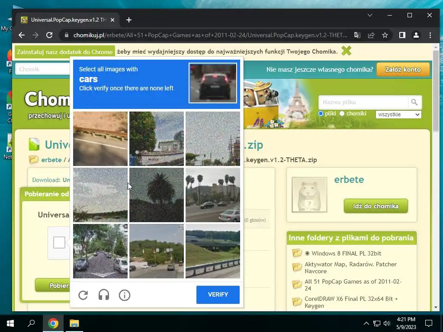Open the captcha info icon
Viewport: 443px width, 332px height.
click(125, 295)
